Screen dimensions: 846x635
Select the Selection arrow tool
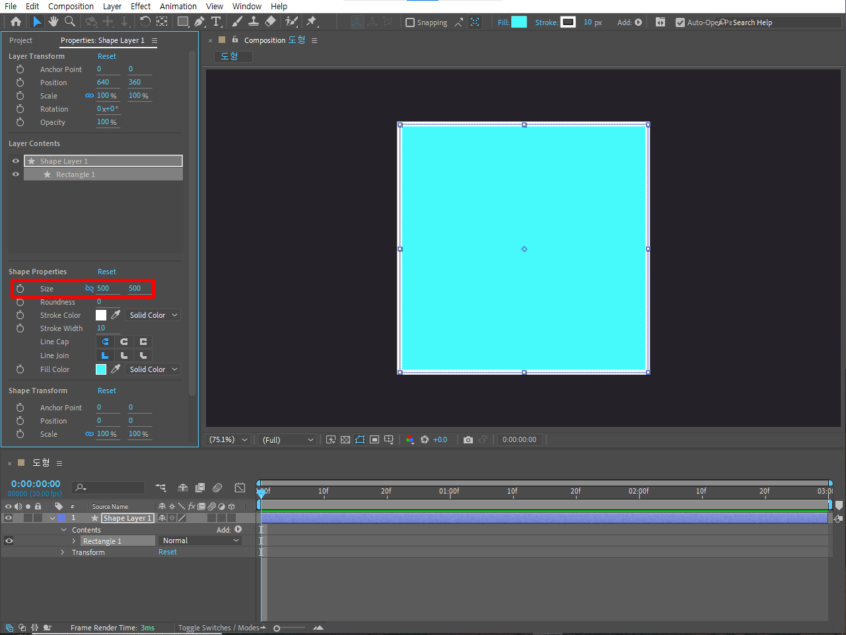tap(37, 22)
